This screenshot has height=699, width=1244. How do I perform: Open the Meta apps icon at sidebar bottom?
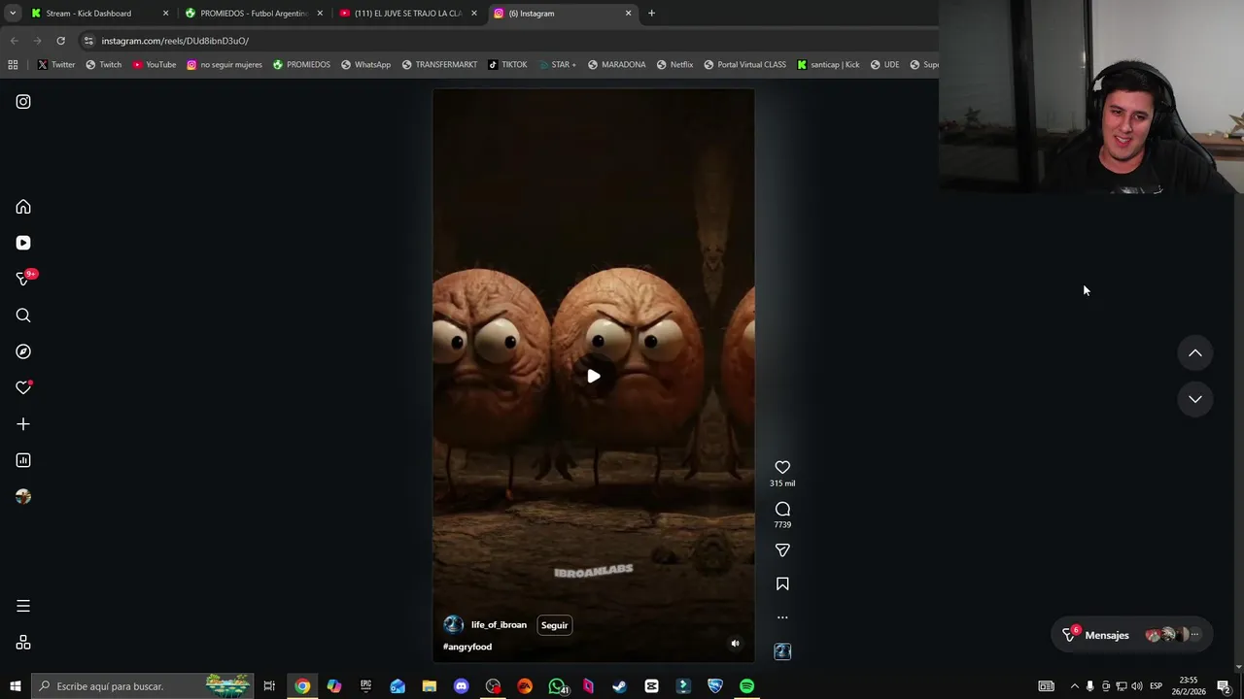tap(23, 643)
